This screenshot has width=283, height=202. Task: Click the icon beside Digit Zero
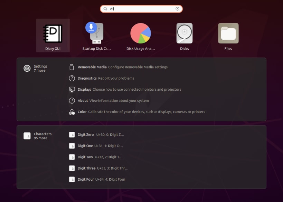tap(72, 135)
